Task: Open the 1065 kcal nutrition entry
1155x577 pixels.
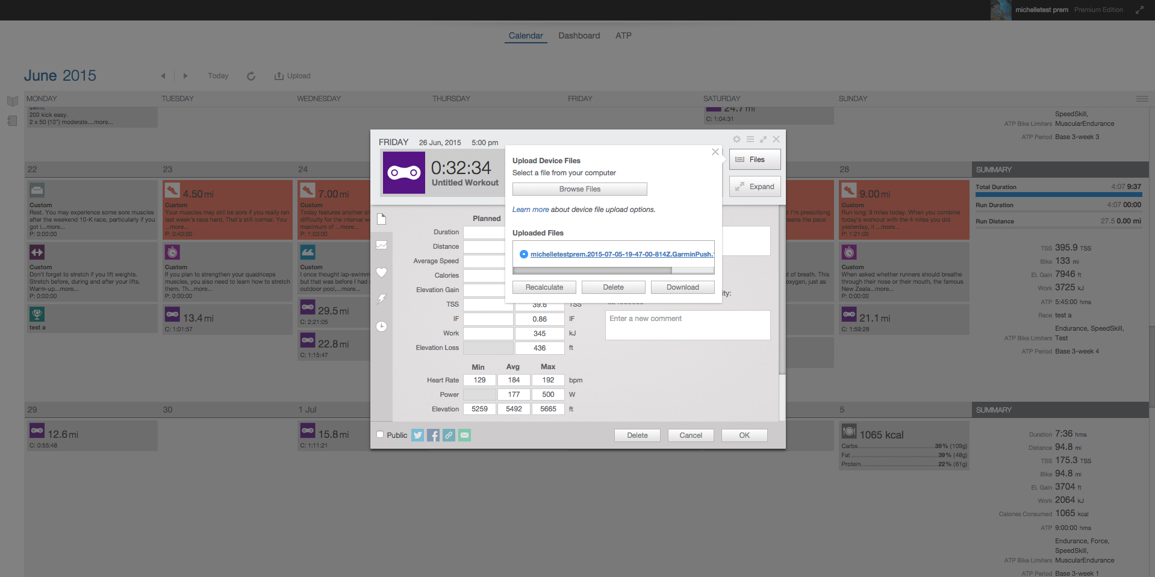Action: click(x=904, y=444)
